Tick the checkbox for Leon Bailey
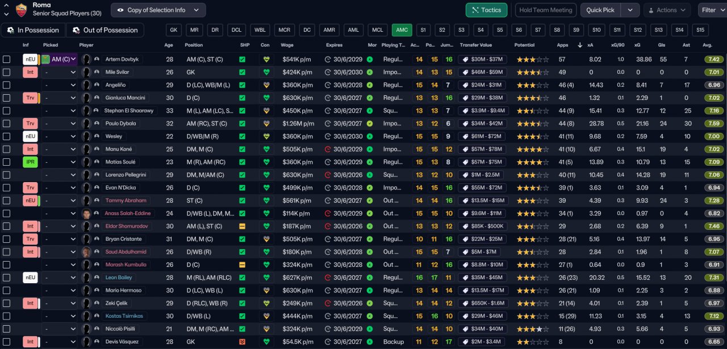The width and height of the screenshot is (727, 349). (x=7, y=277)
